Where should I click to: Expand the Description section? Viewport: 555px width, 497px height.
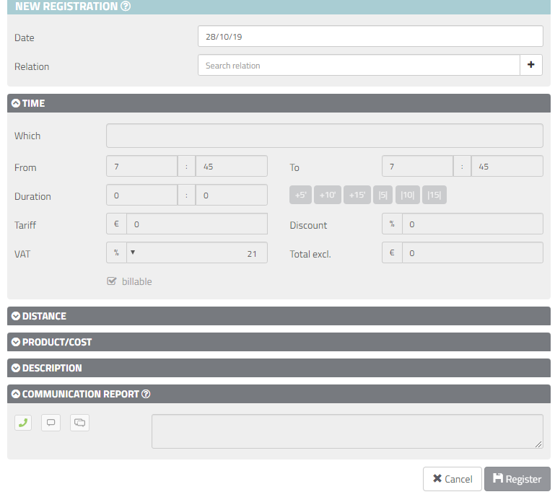[x=51, y=368]
